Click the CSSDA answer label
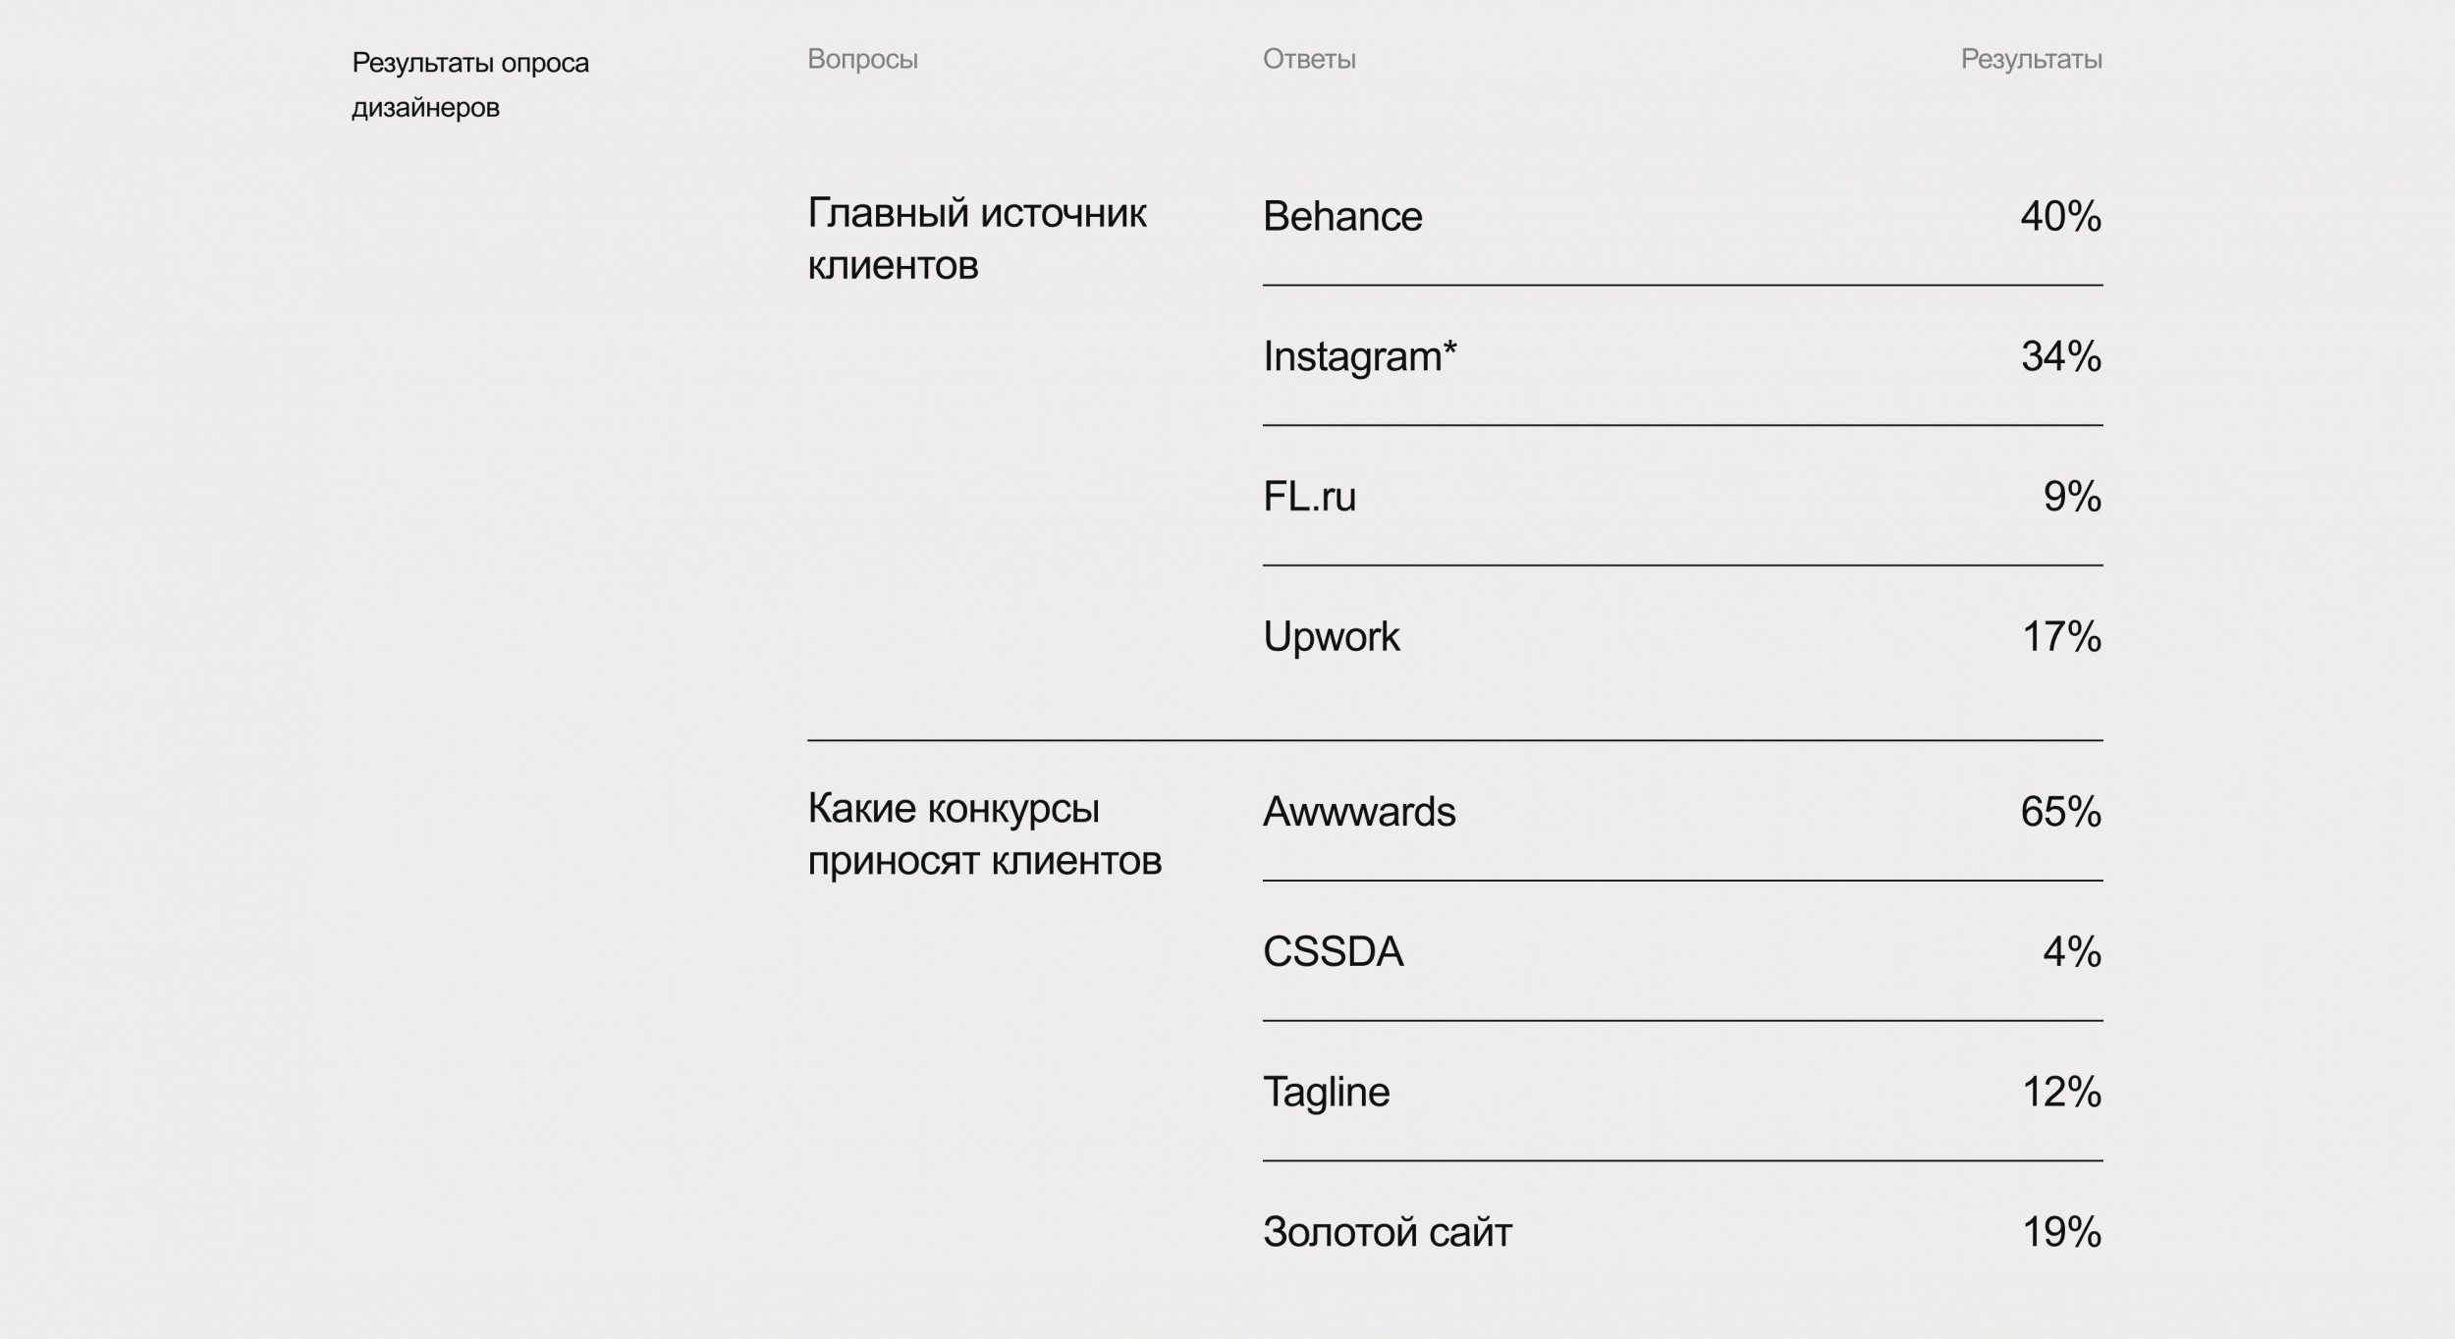2455x1339 pixels. pyautogui.click(x=1333, y=952)
